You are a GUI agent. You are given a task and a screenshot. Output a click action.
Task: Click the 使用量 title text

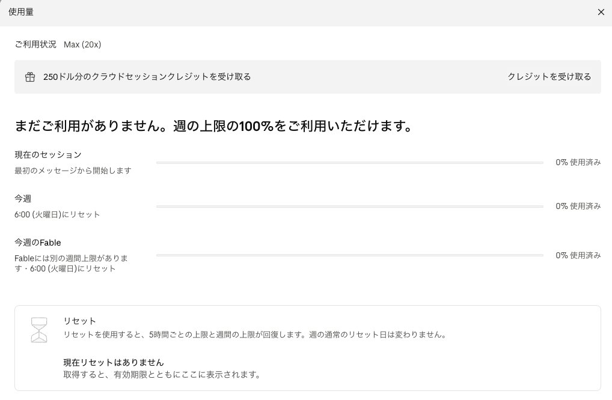tap(21, 12)
